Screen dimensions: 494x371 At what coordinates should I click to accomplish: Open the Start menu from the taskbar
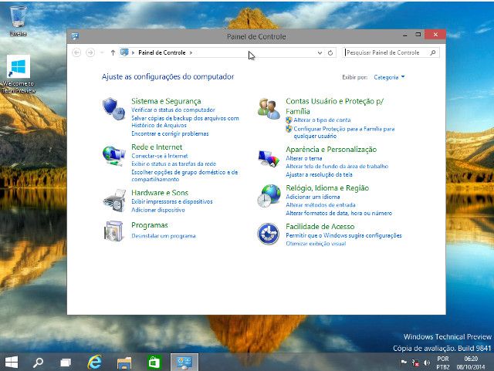(12, 363)
